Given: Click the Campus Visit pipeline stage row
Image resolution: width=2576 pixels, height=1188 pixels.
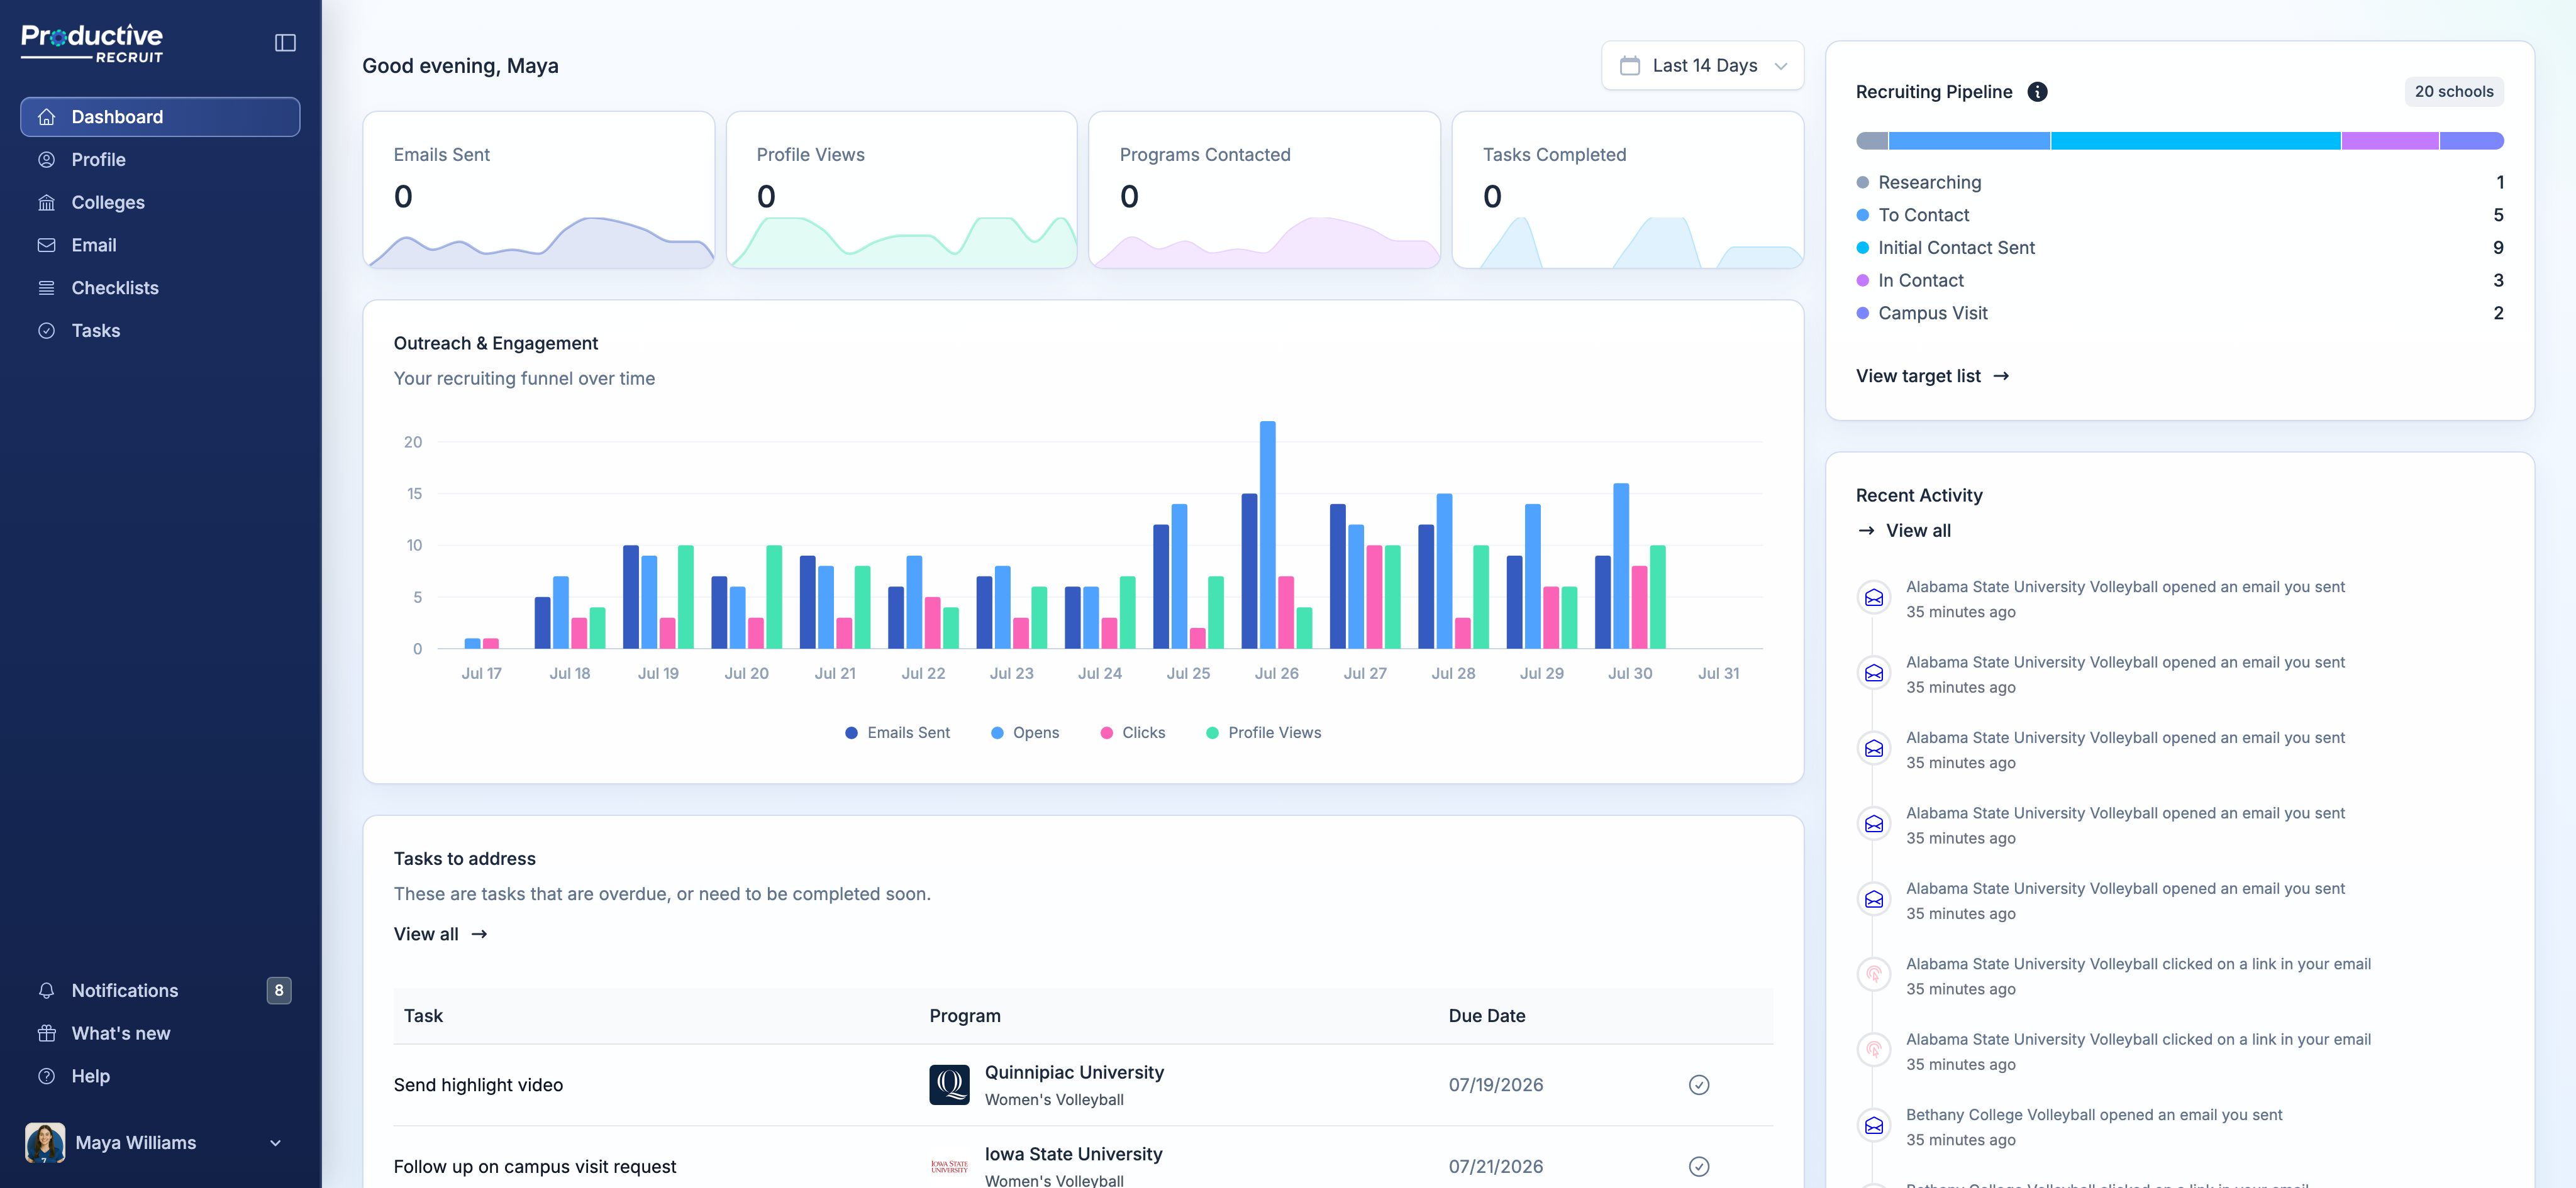Looking at the screenshot, I should tap(2179, 314).
